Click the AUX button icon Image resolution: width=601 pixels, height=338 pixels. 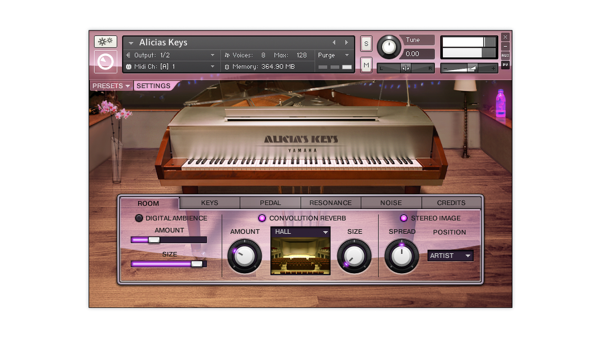(x=505, y=55)
